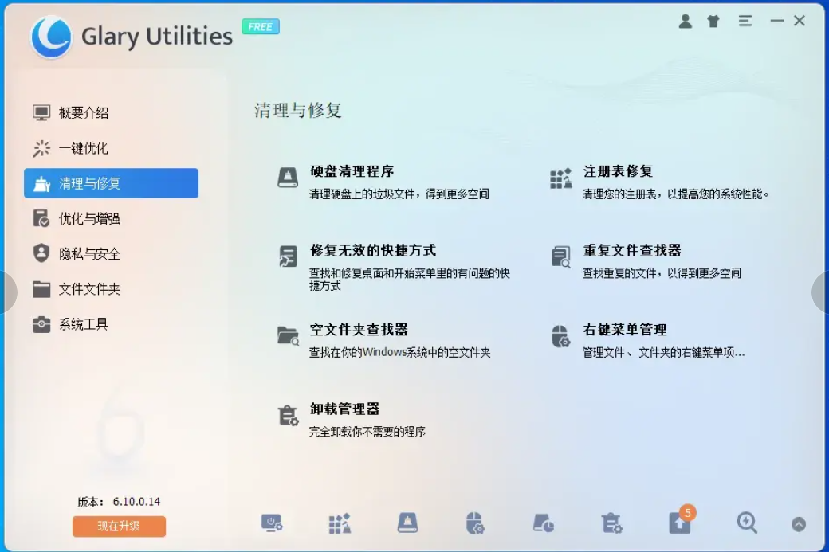Screen dimensions: 829x552
Task: Open 右键菜单管理 context menu manager
Action: pos(624,330)
